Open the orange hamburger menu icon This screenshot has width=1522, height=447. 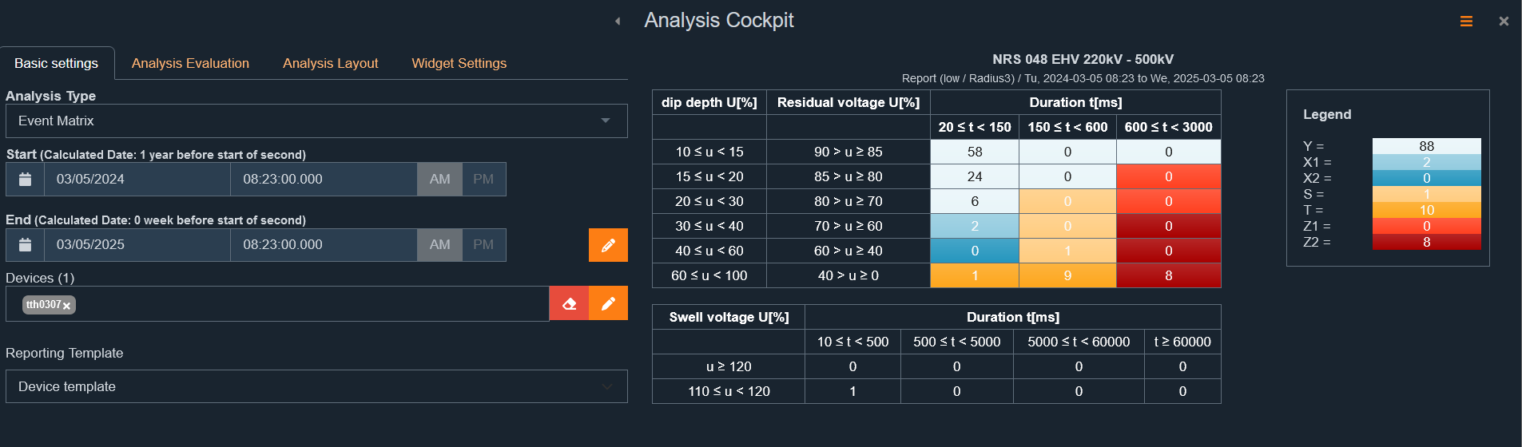[x=1466, y=22]
